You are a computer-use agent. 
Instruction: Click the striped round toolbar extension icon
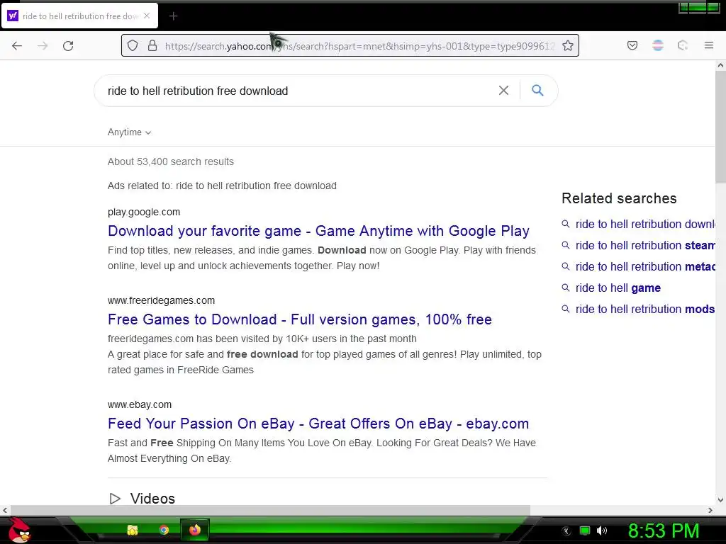tap(657, 45)
